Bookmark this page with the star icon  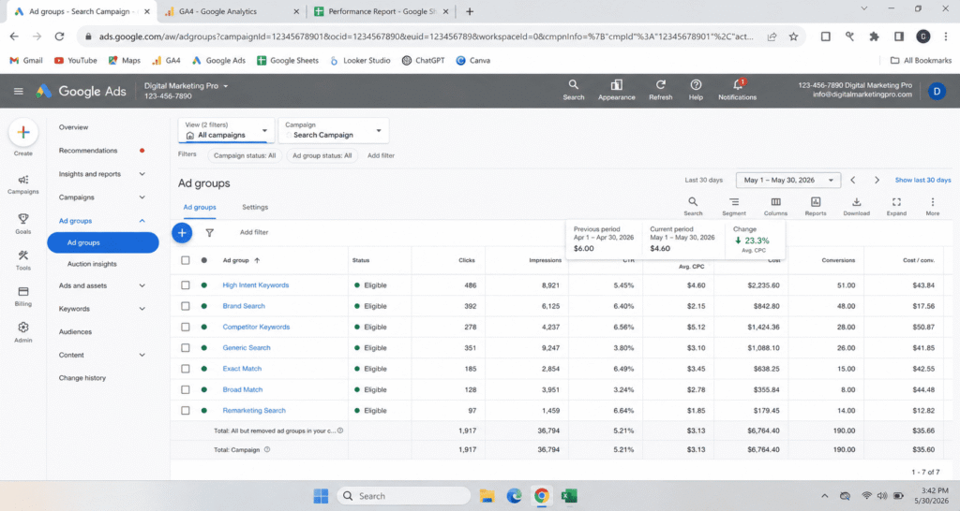tap(793, 36)
